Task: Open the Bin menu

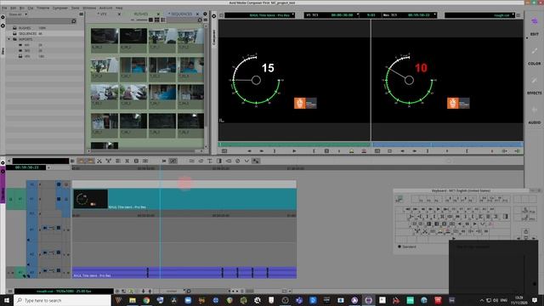Action: tap(22, 8)
